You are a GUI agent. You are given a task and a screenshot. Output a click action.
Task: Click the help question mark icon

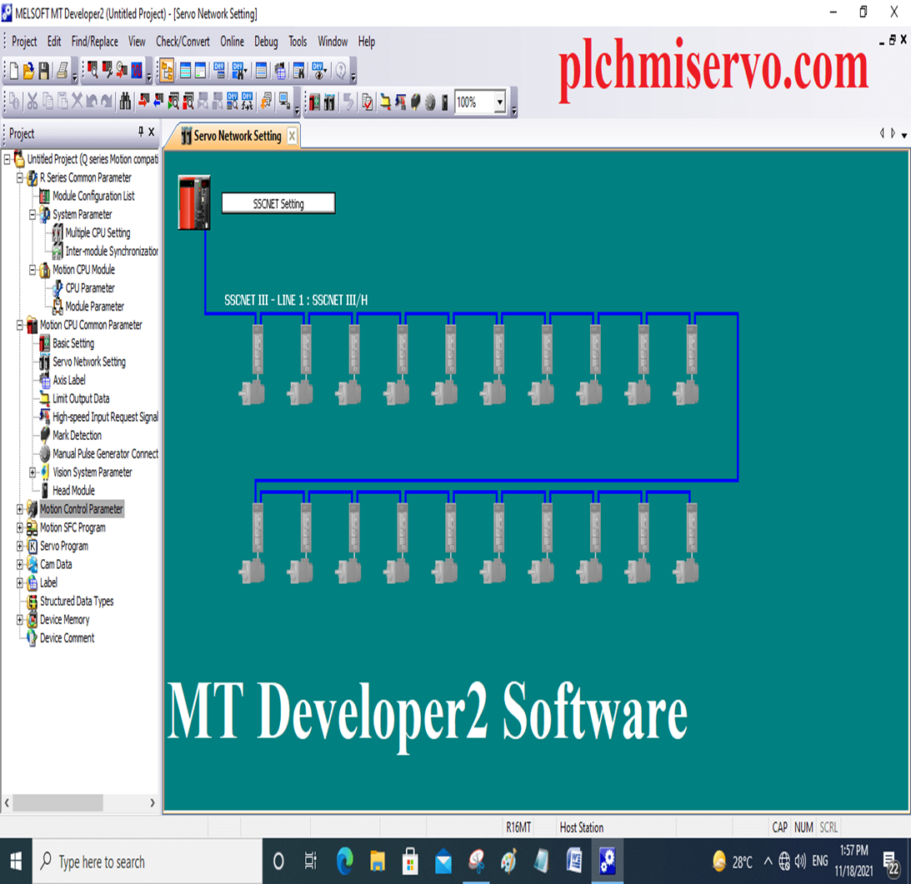pos(341,71)
